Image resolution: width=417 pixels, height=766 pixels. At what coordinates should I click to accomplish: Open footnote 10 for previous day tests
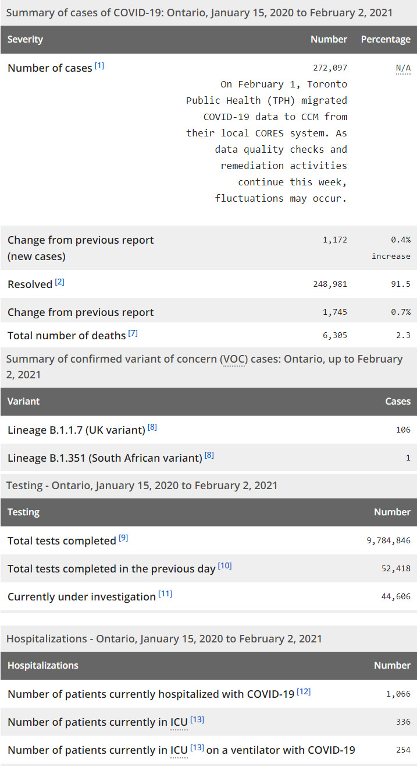(x=224, y=566)
